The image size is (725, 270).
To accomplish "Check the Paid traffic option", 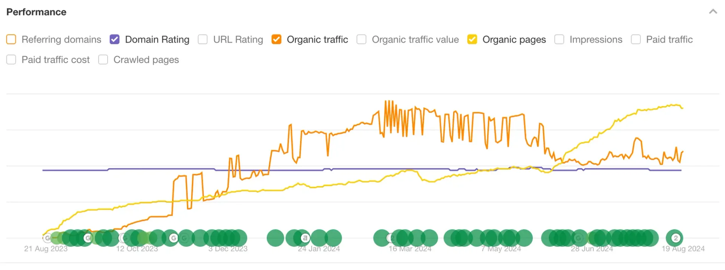I will pos(636,39).
